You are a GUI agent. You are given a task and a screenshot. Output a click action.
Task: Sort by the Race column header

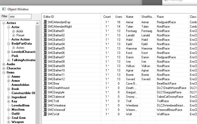click(172, 16)
